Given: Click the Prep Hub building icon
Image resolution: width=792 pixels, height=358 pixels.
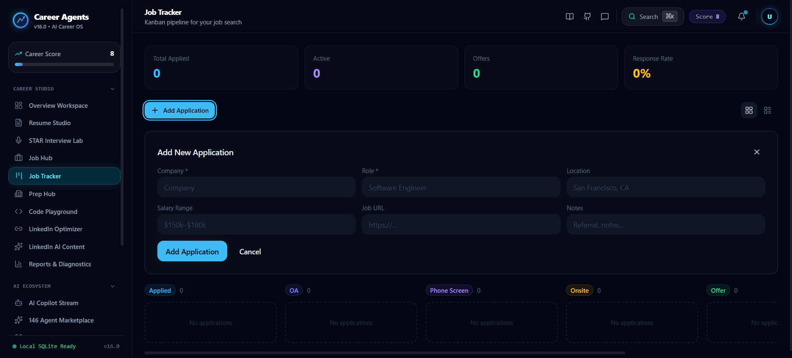Looking at the screenshot, I should tap(19, 194).
